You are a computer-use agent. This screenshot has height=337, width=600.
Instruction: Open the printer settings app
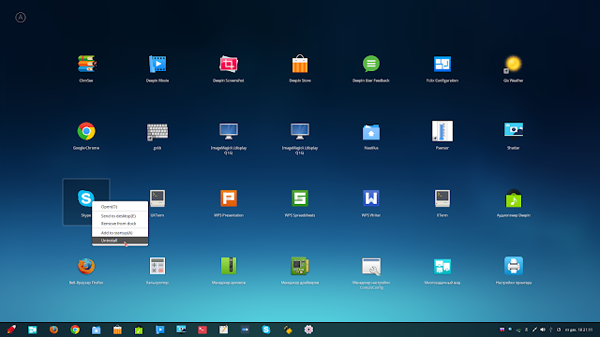pos(513,266)
